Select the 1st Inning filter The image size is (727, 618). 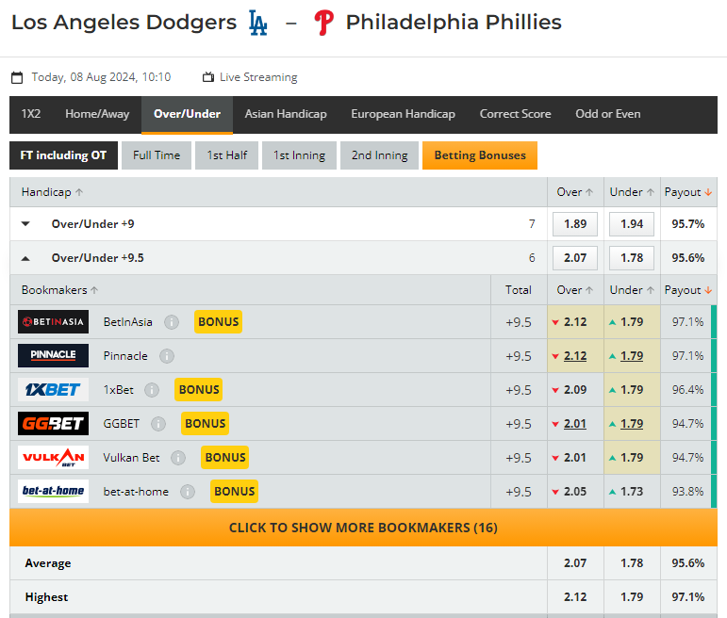(299, 155)
